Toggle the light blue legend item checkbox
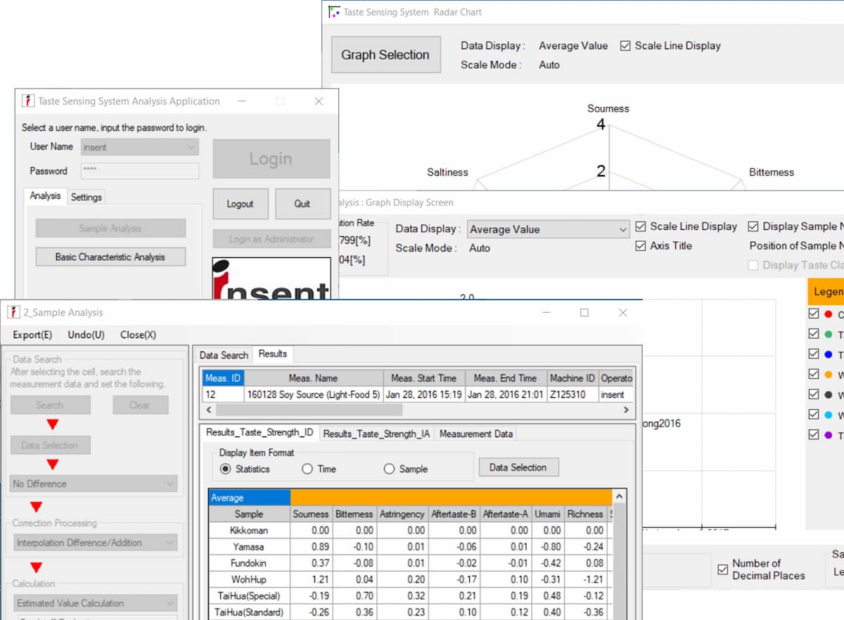This screenshot has height=620, width=844. tap(814, 415)
